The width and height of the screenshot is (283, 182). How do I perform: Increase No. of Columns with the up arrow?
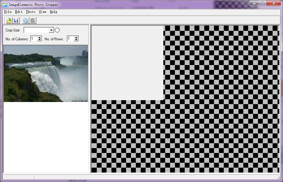click(39, 37)
